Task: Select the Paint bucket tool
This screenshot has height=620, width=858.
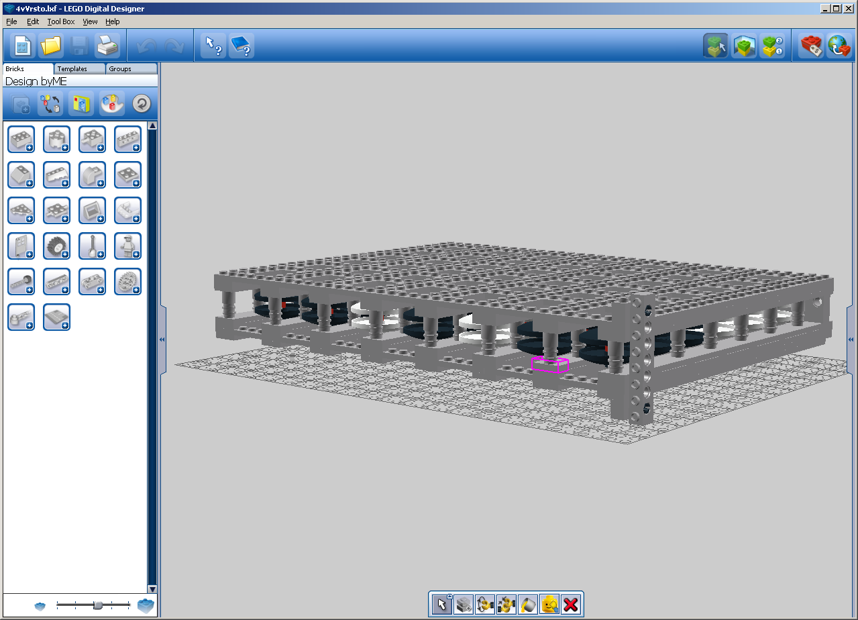Action: 528,605
